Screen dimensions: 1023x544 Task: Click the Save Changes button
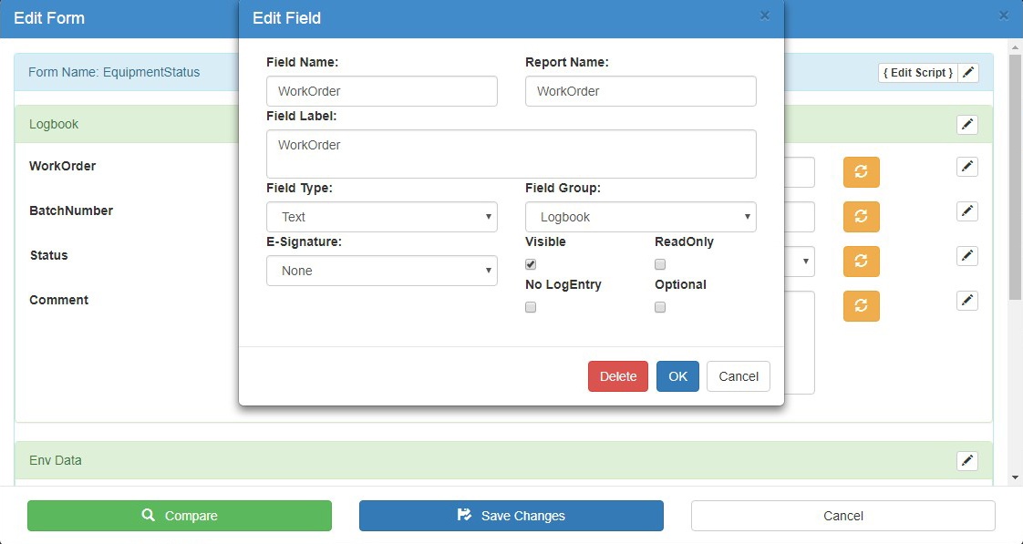tap(511, 516)
